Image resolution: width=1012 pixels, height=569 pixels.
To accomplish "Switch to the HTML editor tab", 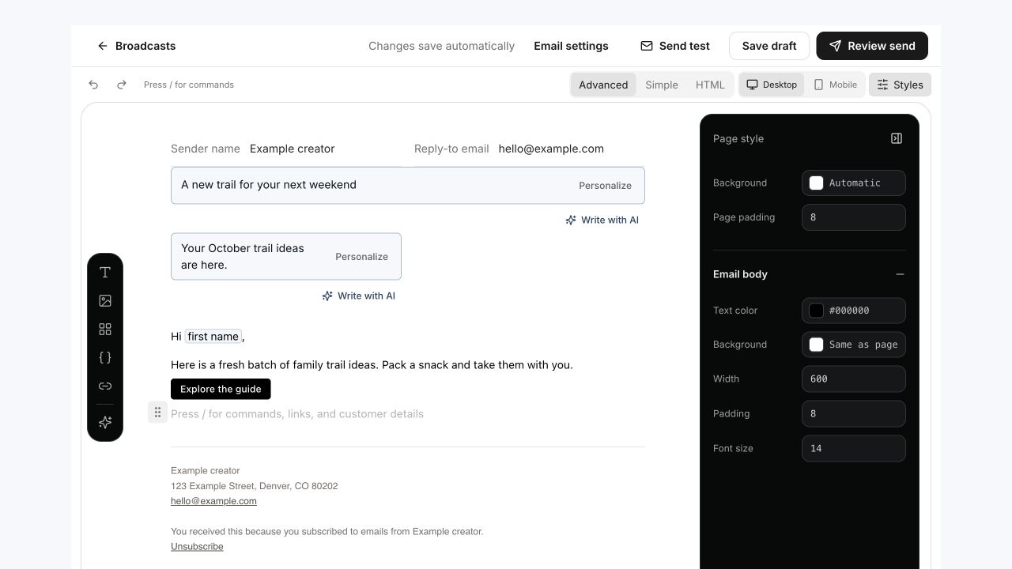I will [x=710, y=85].
